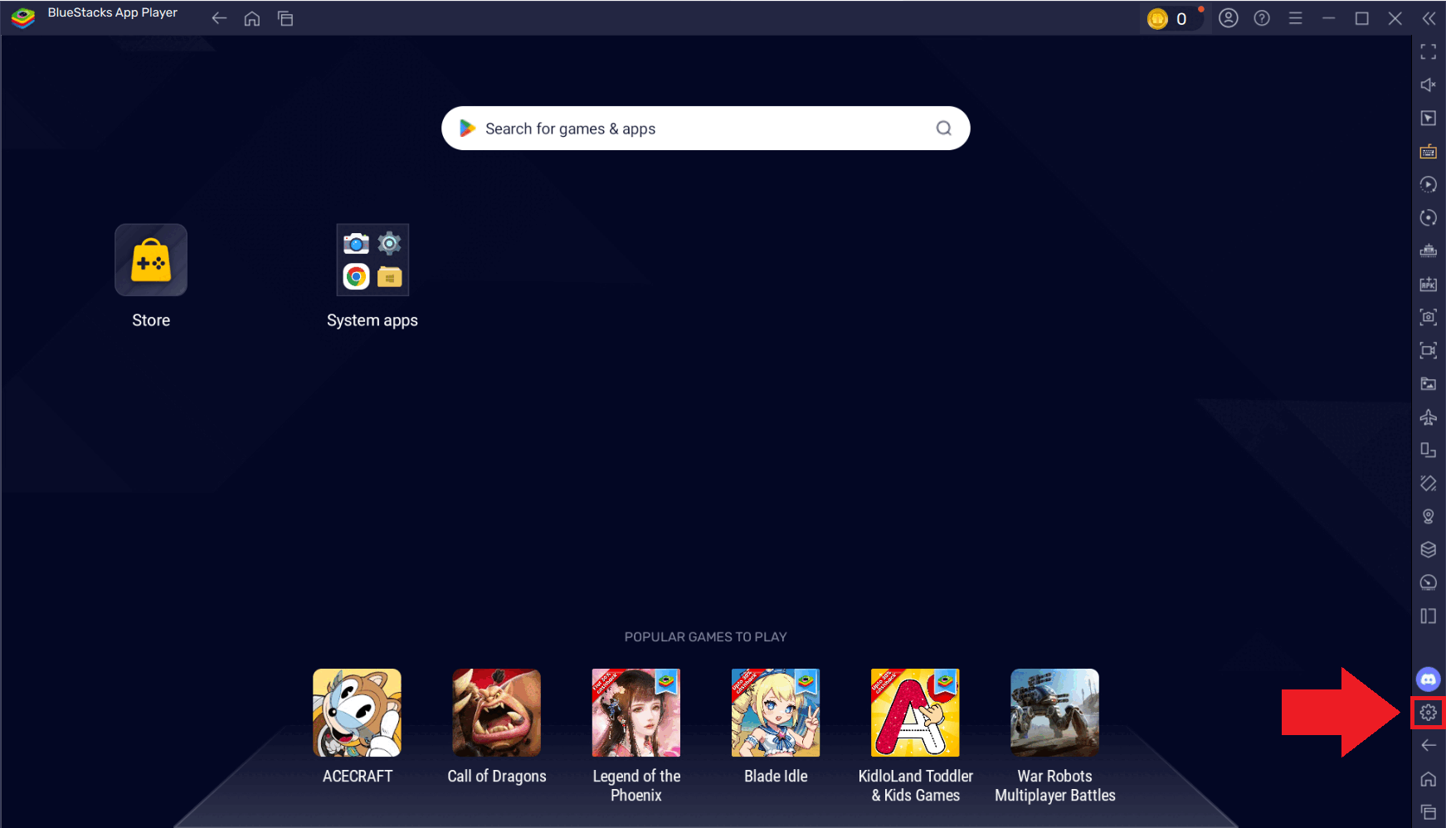The height and width of the screenshot is (828, 1446).
Task: Open the hamburger menu in the title bar
Action: coord(1295,18)
